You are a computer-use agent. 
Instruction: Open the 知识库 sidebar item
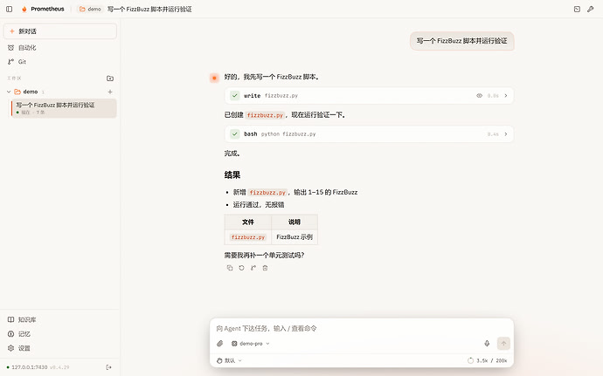(60, 319)
